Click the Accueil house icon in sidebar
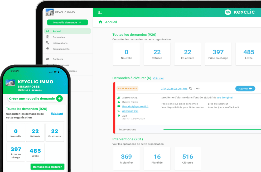261x172 pixels. (48, 31)
